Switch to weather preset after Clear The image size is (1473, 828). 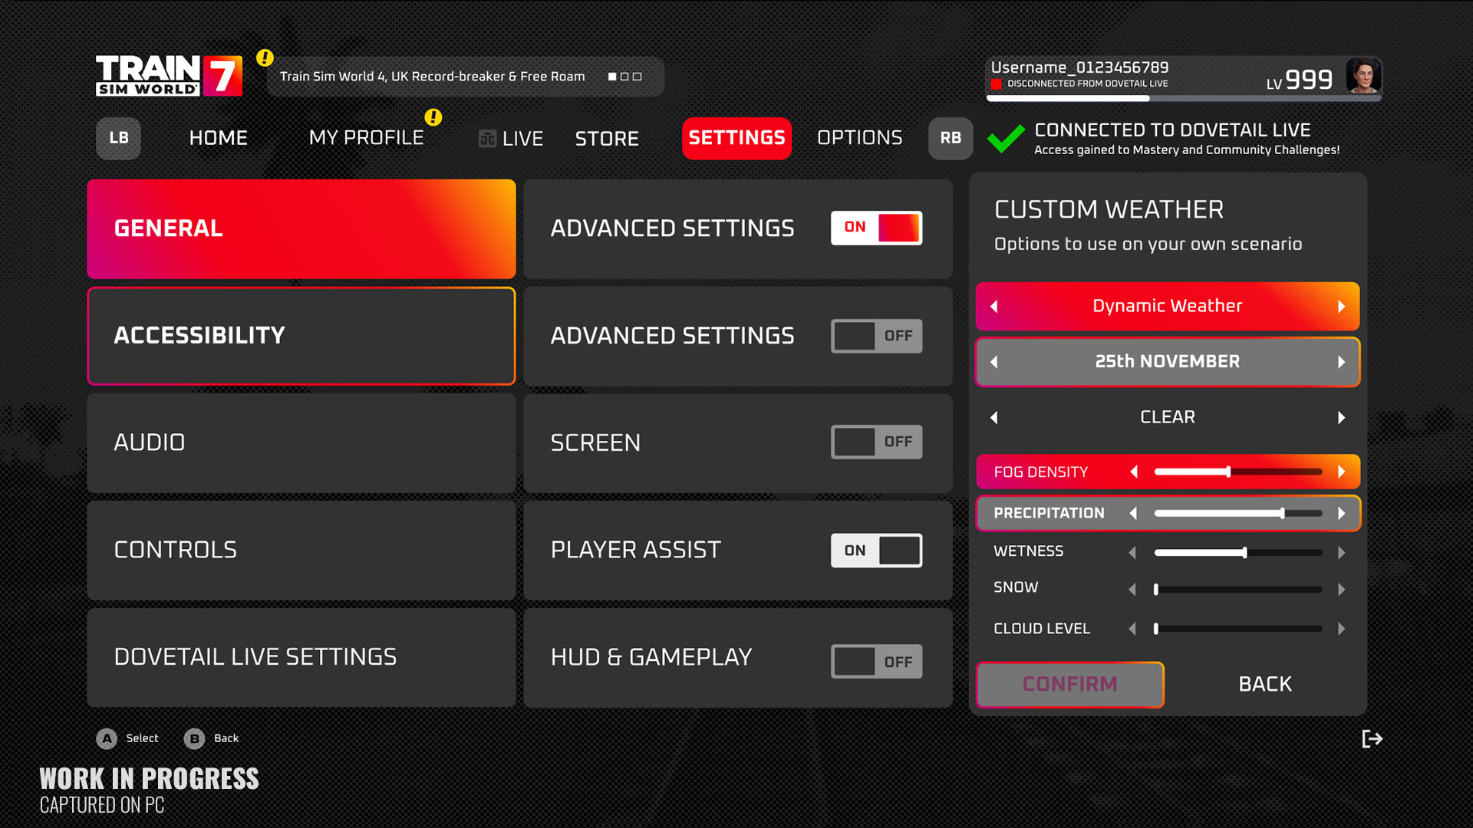(1342, 418)
